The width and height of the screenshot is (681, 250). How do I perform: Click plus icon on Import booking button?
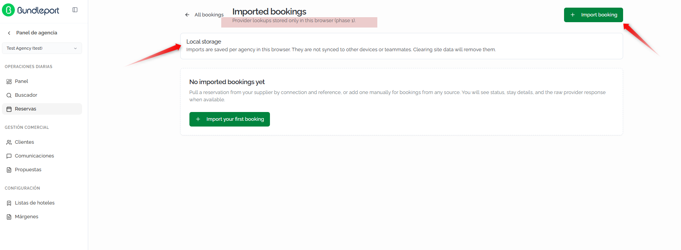(x=572, y=15)
